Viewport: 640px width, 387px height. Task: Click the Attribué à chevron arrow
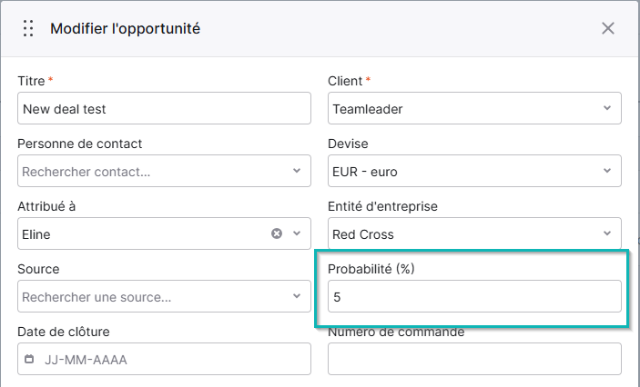click(x=297, y=233)
